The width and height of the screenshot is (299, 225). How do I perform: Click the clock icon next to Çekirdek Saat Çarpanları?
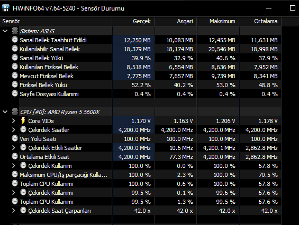pos(23,210)
